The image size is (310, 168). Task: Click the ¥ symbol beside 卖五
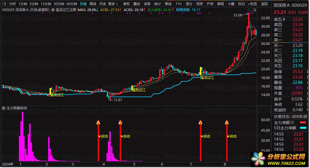[284, 19]
